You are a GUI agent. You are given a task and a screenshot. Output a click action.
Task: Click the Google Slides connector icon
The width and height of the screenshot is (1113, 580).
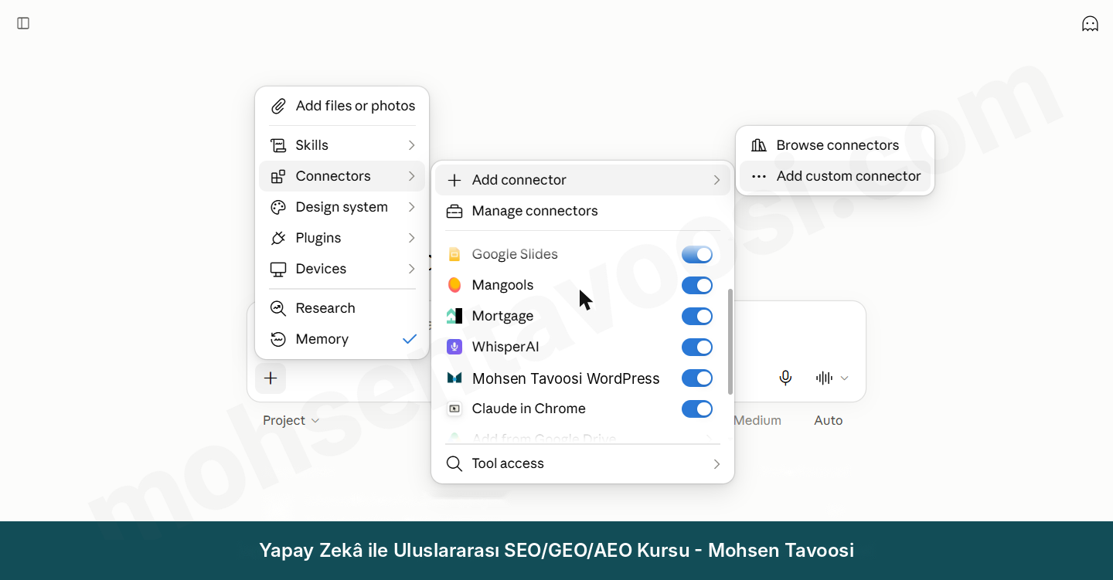tap(454, 254)
